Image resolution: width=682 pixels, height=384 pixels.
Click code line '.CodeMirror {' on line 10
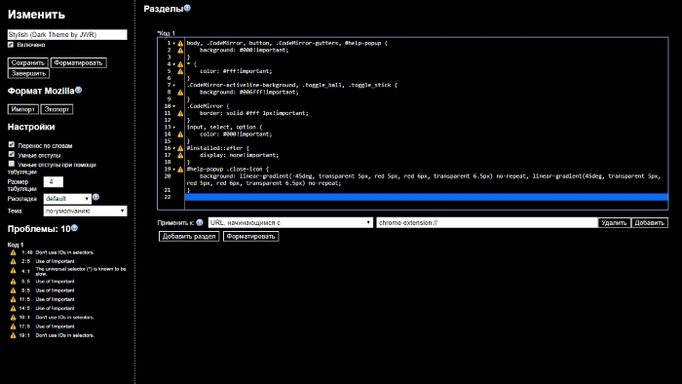pyautogui.click(x=208, y=106)
